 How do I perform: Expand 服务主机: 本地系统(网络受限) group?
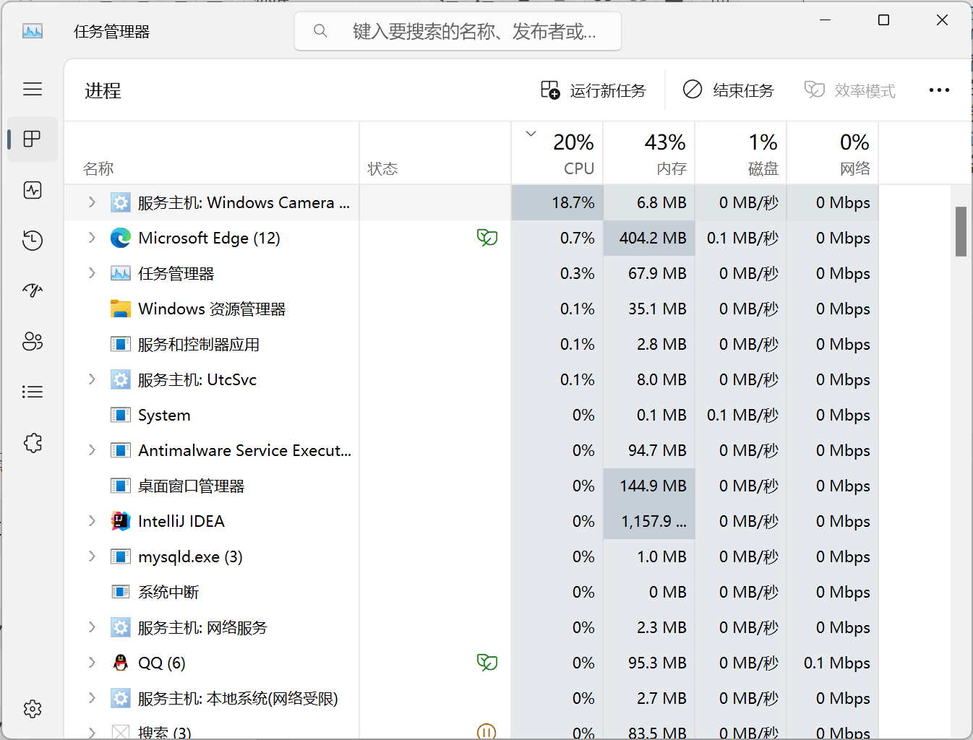click(x=92, y=698)
